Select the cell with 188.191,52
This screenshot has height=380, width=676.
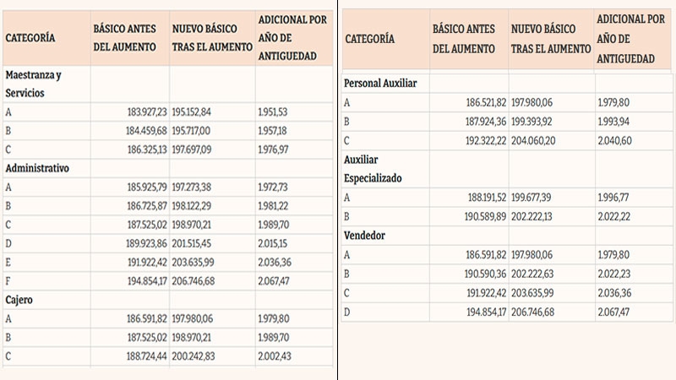(x=476, y=198)
